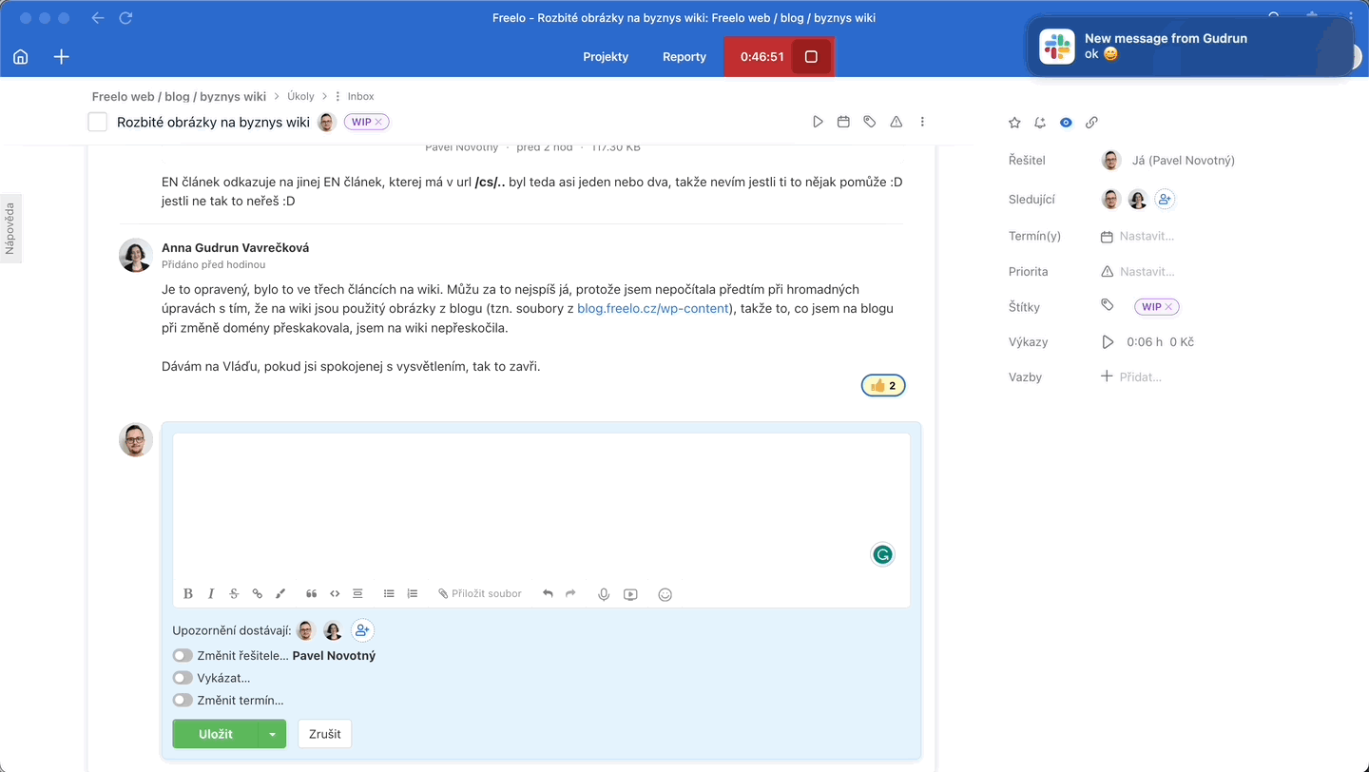Open the Nápověda help side tab
Screen dimensions: 1369x772
point(10,228)
